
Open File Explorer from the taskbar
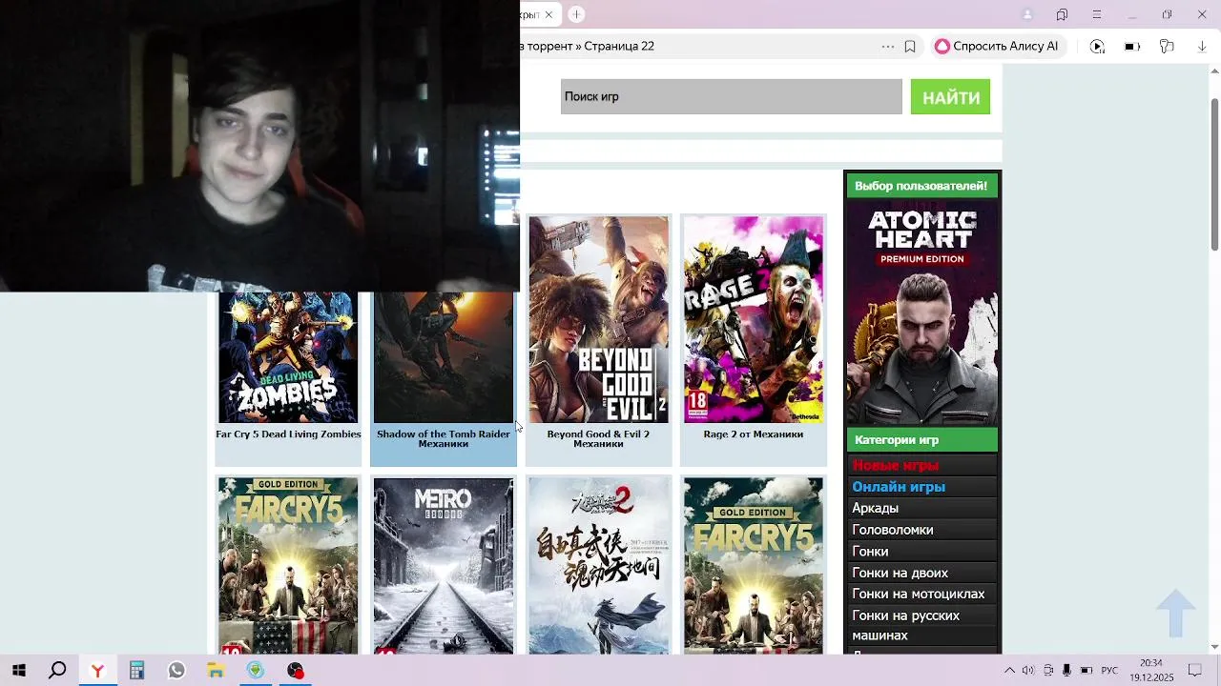[216, 671]
